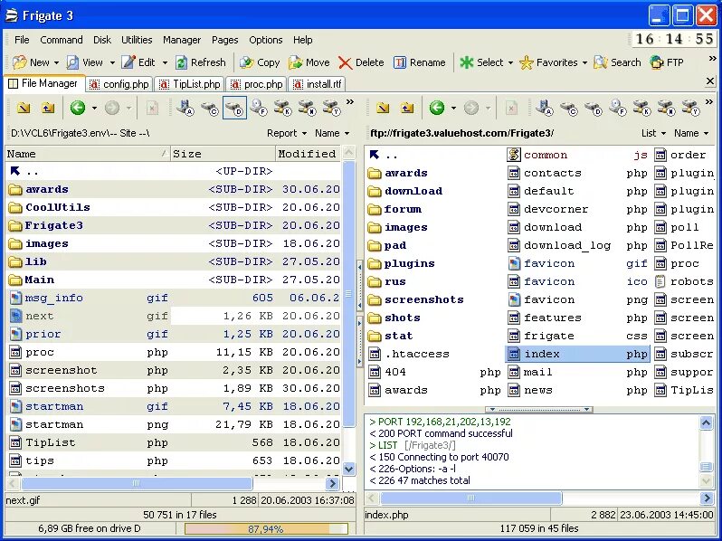This screenshot has height=541, width=722.
Task: Open the Options menu
Action: [x=266, y=40]
